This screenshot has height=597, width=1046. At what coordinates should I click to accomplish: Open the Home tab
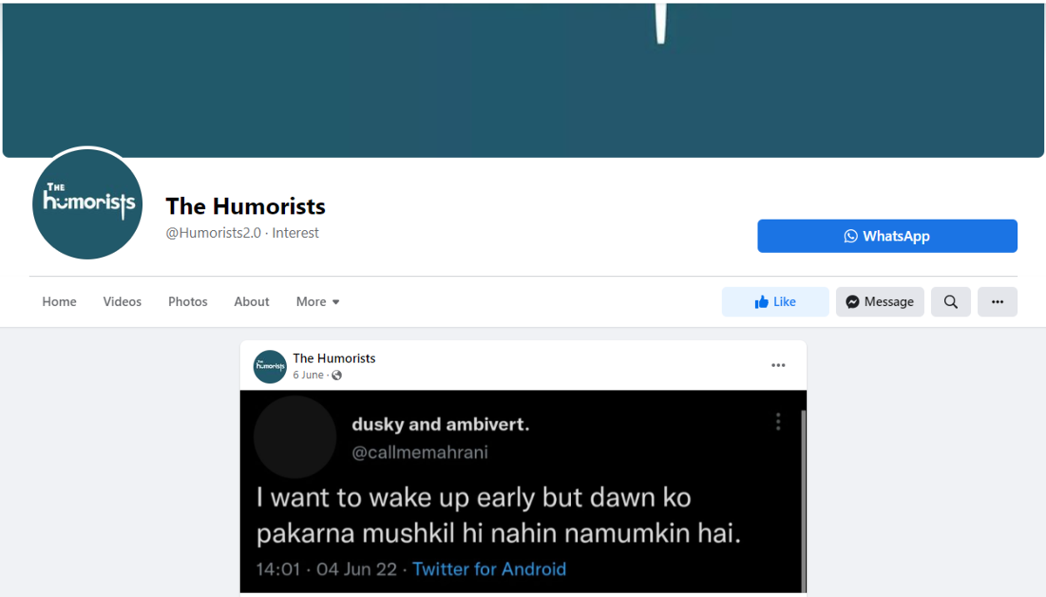[x=59, y=302]
